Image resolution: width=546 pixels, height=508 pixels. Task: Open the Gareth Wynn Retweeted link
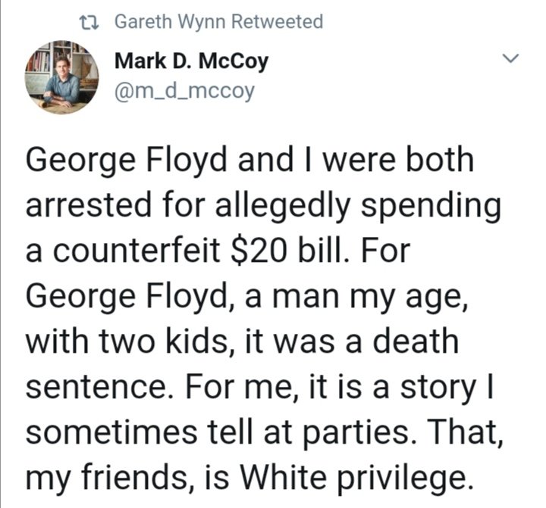pyautogui.click(x=218, y=22)
